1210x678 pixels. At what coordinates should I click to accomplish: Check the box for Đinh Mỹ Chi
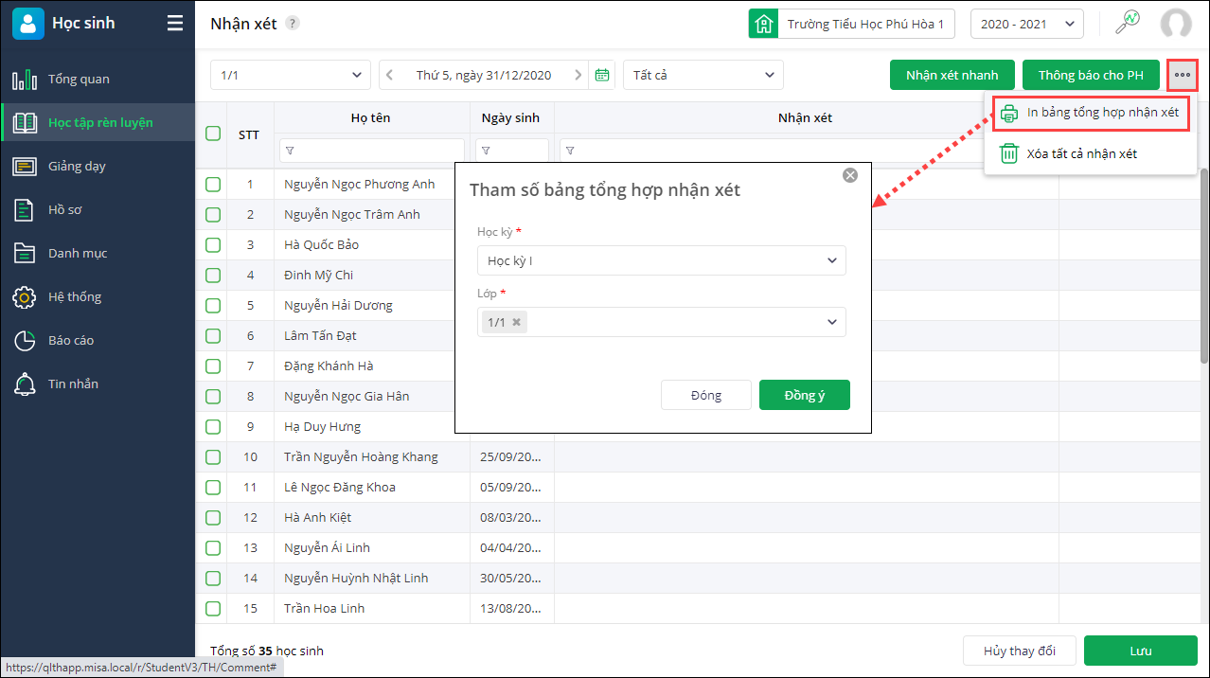coord(213,275)
